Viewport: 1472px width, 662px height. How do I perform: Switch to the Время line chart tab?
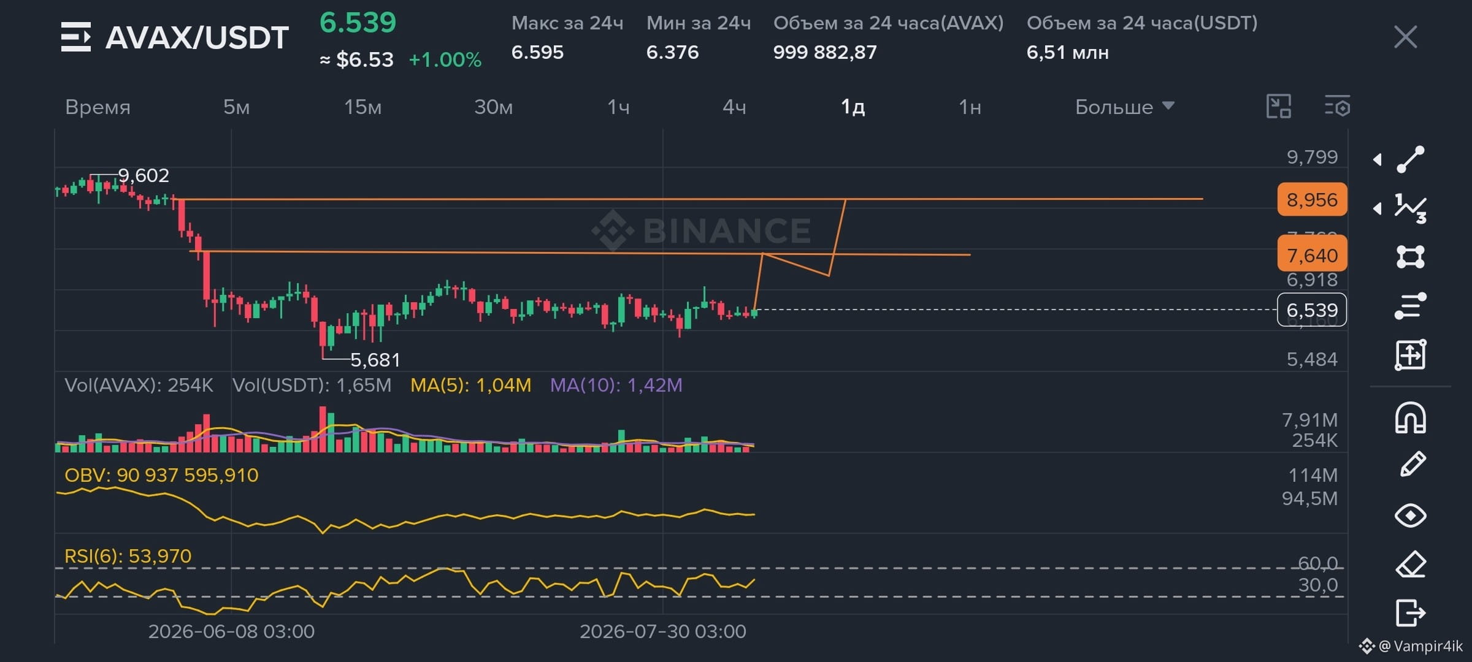[x=98, y=107]
